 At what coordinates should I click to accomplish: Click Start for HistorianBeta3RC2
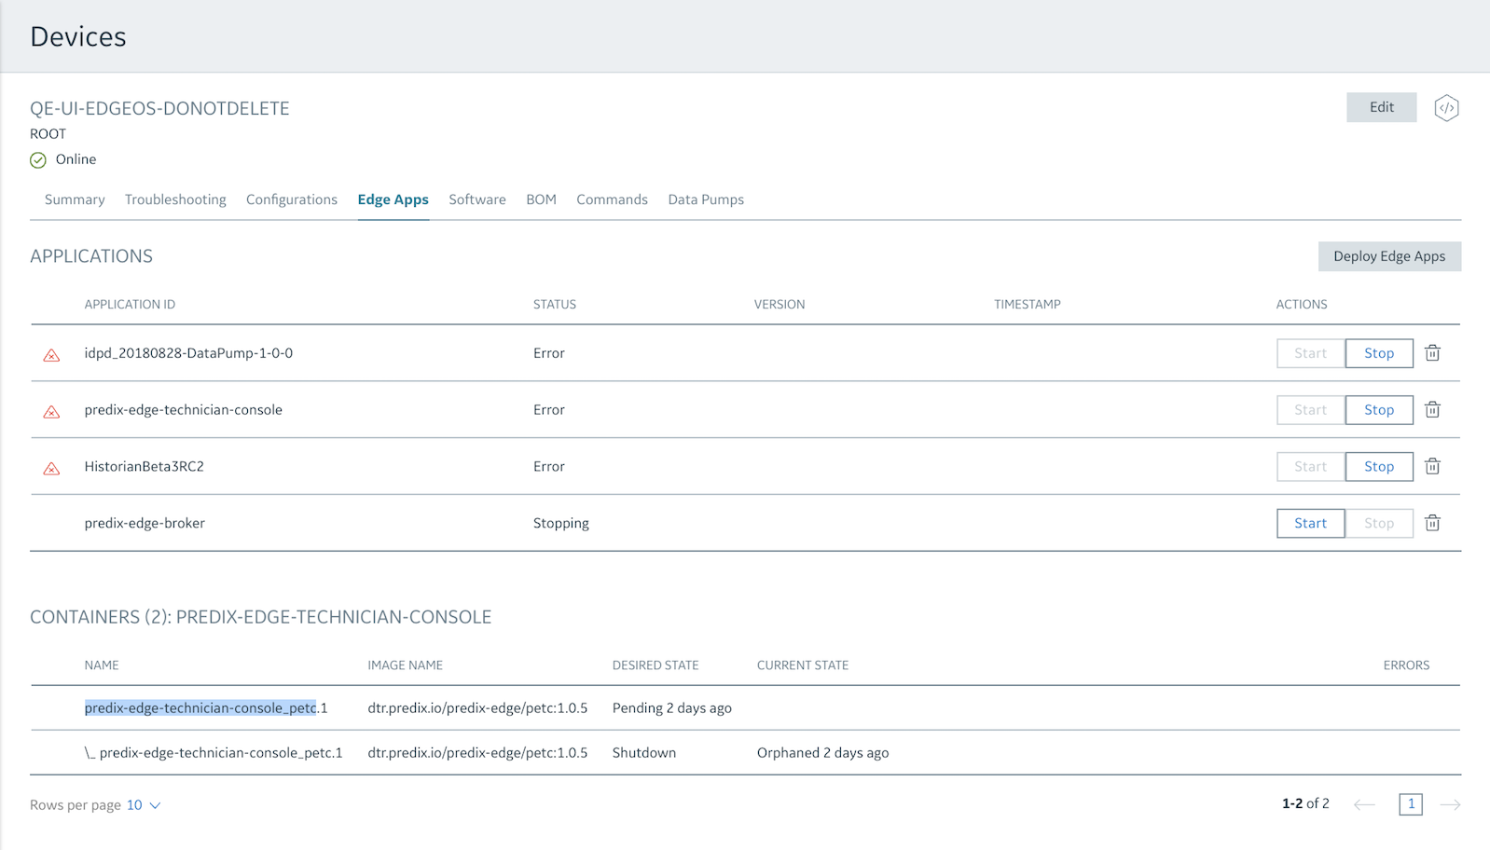pyautogui.click(x=1310, y=467)
